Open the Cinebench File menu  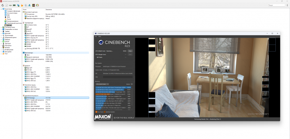coord(96,36)
